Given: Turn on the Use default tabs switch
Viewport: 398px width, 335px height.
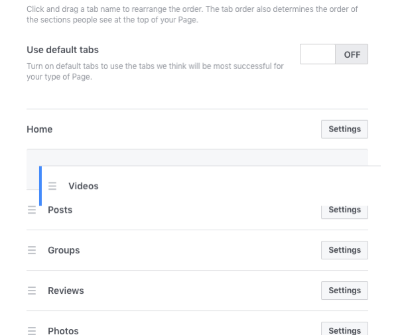Looking at the screenshot, I should [x=334, y=54].
